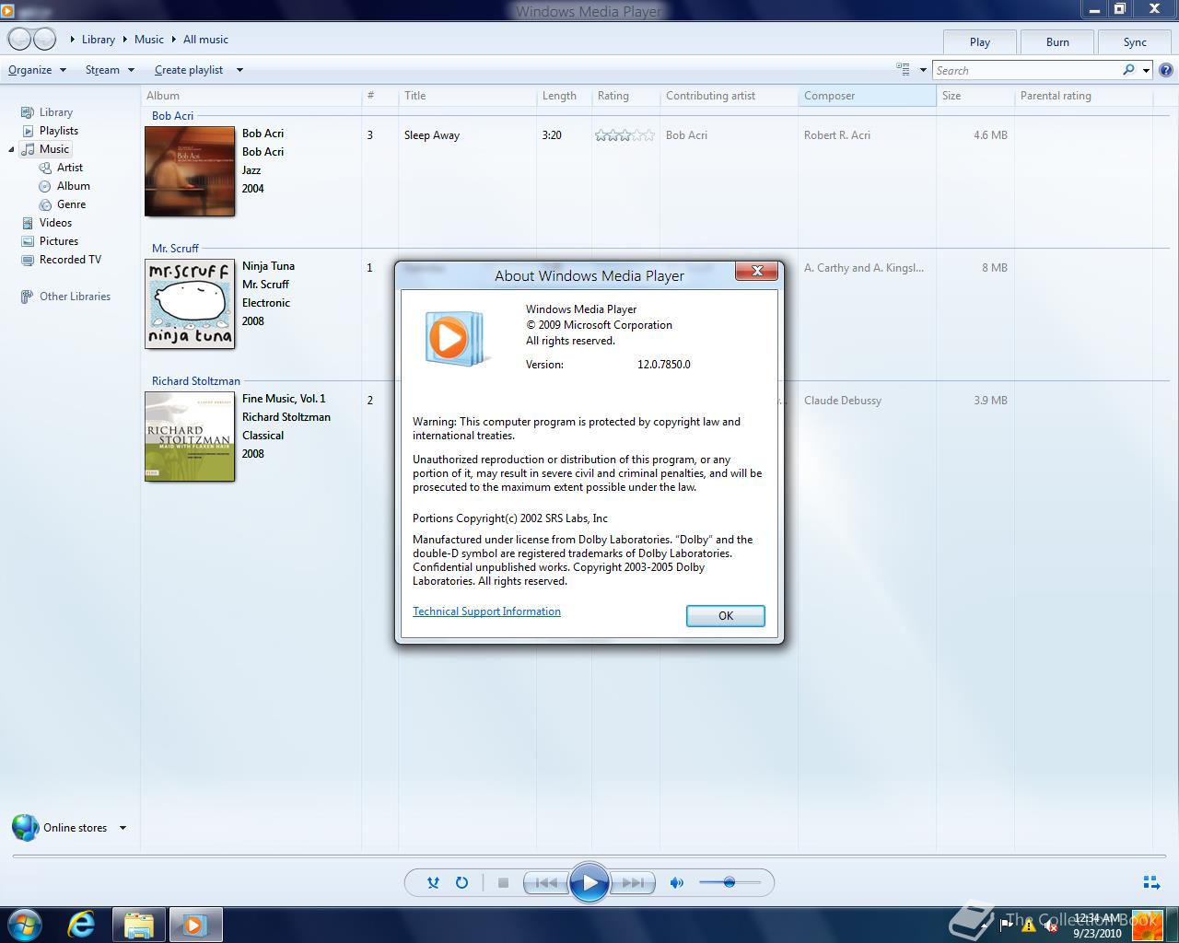
Task: Select Album under Music
Action: [73, 186]
